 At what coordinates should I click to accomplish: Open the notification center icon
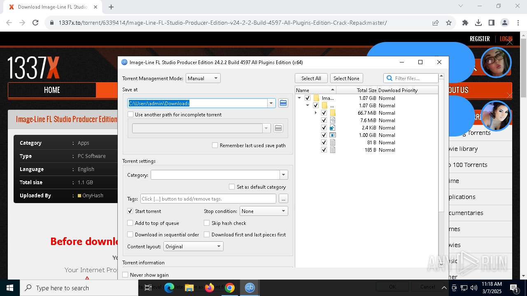pyautogui.click(x=514, y=288)
